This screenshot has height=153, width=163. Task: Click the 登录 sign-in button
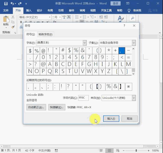(116, 3)
